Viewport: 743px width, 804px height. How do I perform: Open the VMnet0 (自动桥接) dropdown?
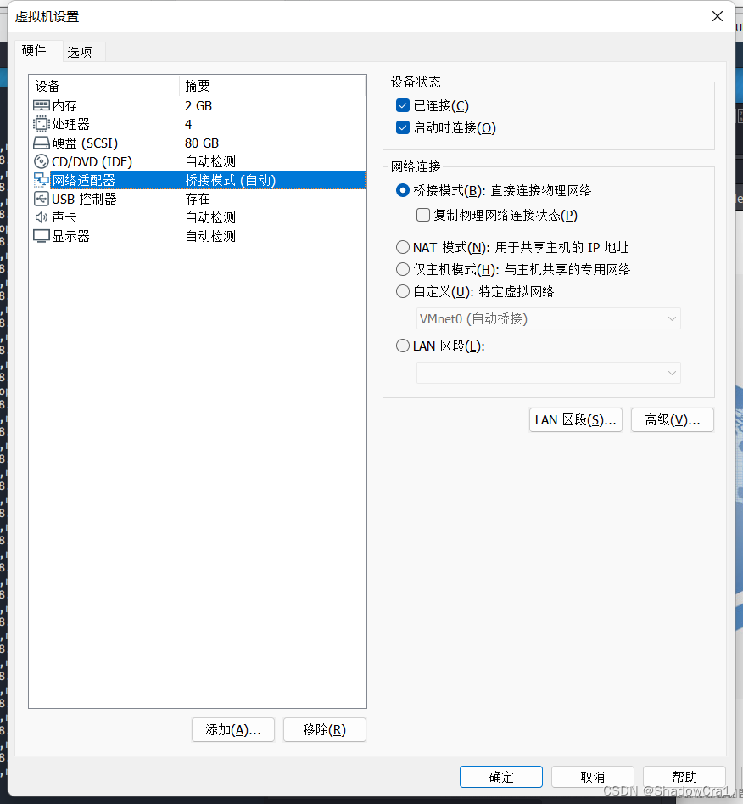(x=549, y=318)
